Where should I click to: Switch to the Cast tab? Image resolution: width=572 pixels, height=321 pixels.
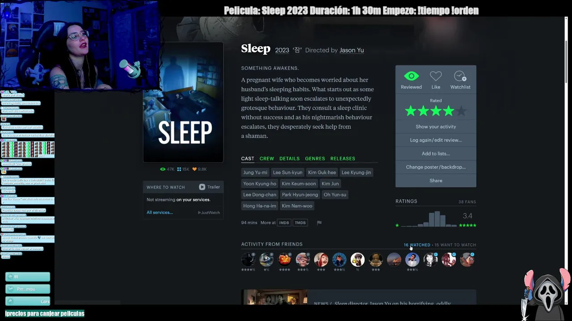248,159
